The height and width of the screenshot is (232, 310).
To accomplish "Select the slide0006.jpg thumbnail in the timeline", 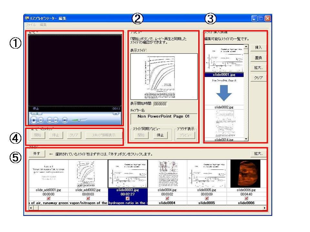I will pyautogui.click(x=247, y=173).
